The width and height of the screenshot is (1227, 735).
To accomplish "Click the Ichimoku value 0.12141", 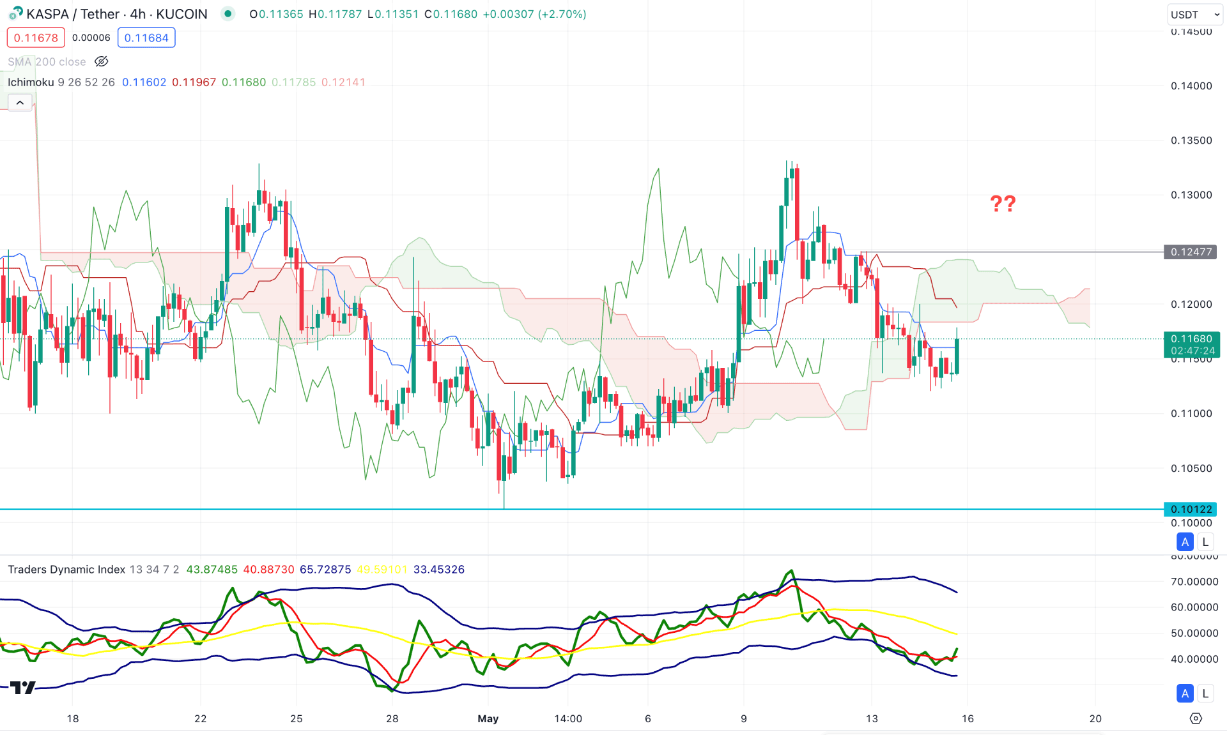I will point(343,82).
